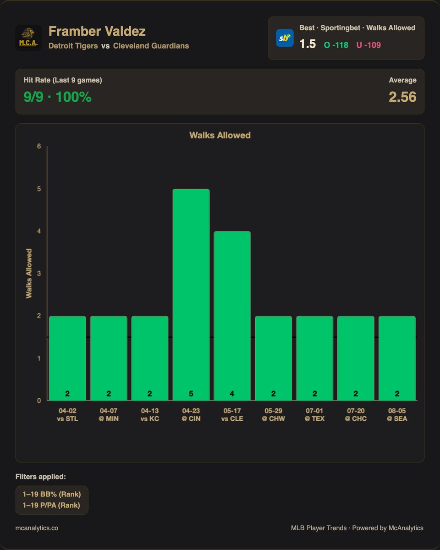
Task: Select the U -109 under odds
Action: 368,45
